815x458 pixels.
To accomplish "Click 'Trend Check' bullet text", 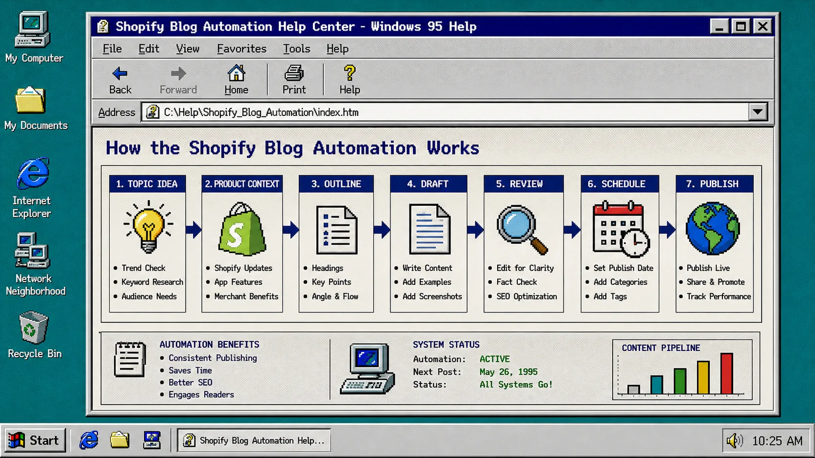I will [x=143, y=268].
